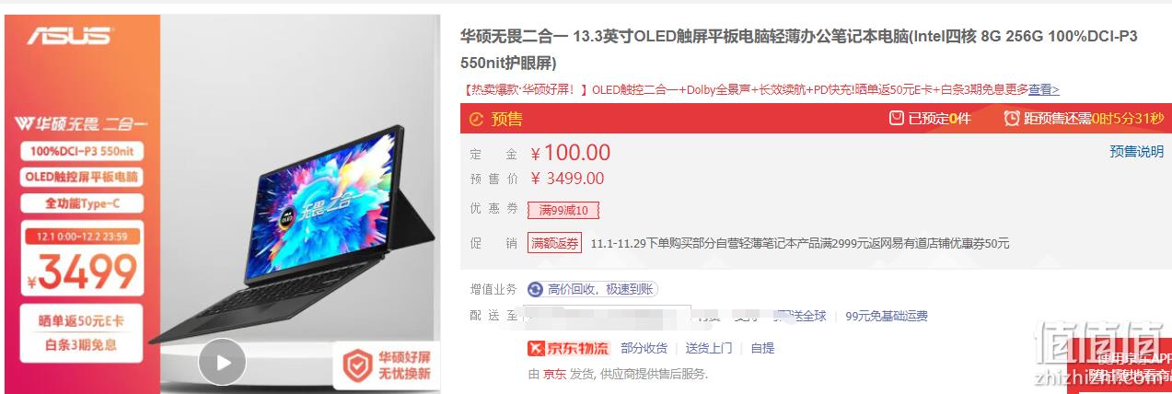Select 高价回收,极速到账 service
Viewport: 1172px width, 394px height.
[x=592, y=289]
